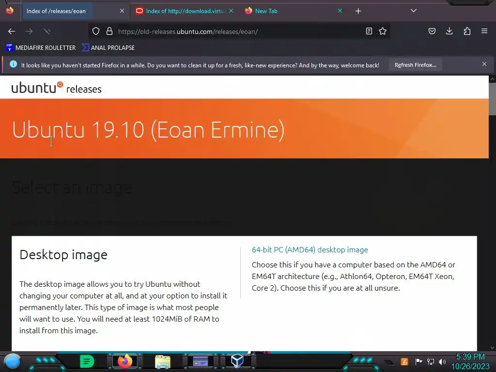
Task: Open tracking protection shield icon
Action: click(x=96, y=31)
